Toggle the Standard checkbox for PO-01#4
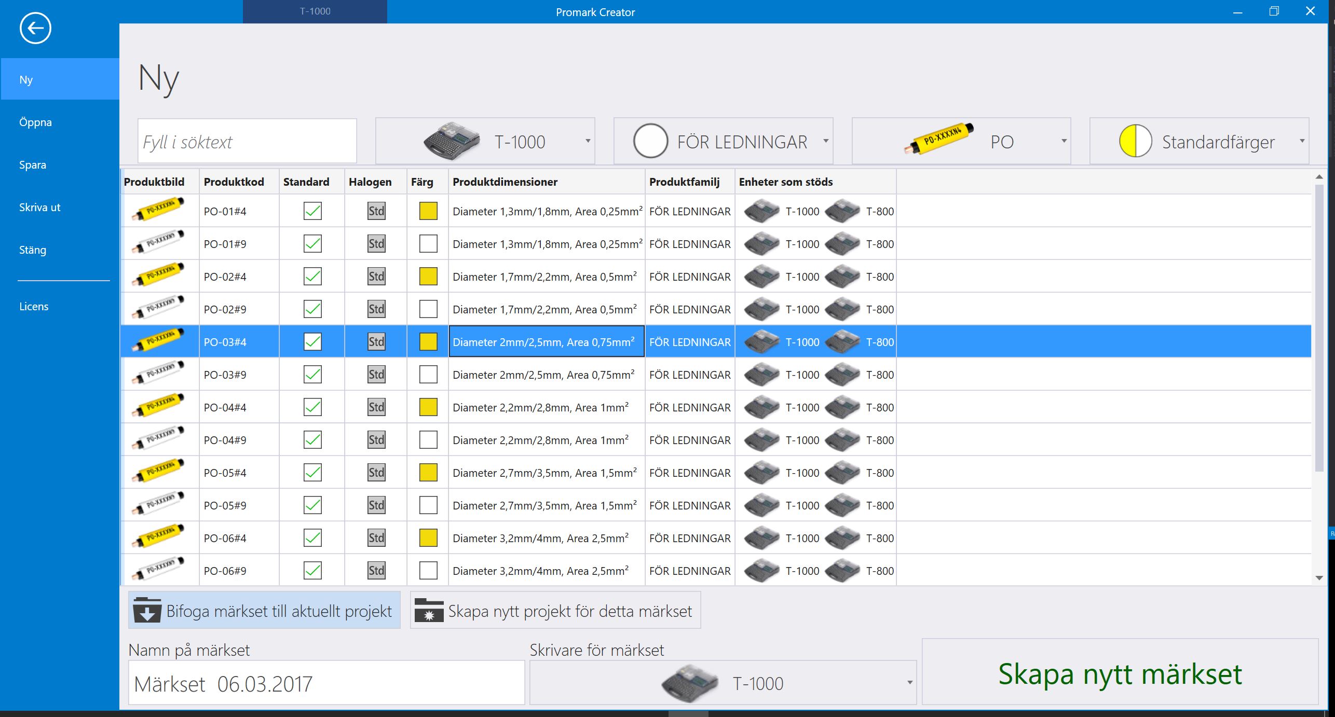Screen dimensions: 1335x717 click(x=312, y=211)
